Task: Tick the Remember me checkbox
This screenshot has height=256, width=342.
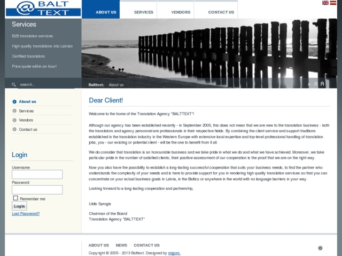Action: click(15, 198)
